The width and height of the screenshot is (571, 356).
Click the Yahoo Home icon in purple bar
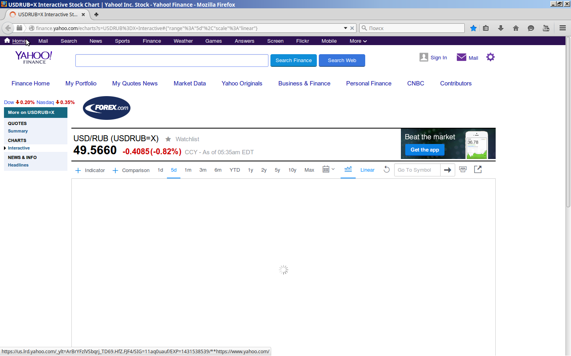(x=7, y=40)
